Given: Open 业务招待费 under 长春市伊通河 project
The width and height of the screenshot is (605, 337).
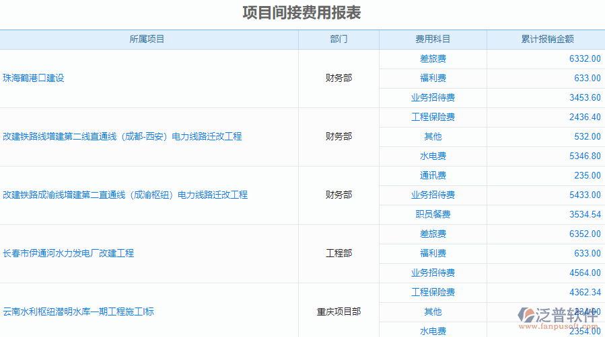Looking at the screenshot, I should tap(433, 273).
